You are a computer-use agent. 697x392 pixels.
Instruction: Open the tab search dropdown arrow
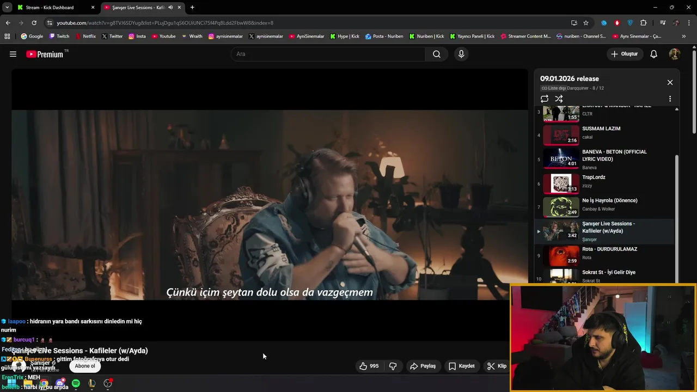pos(7,8)
